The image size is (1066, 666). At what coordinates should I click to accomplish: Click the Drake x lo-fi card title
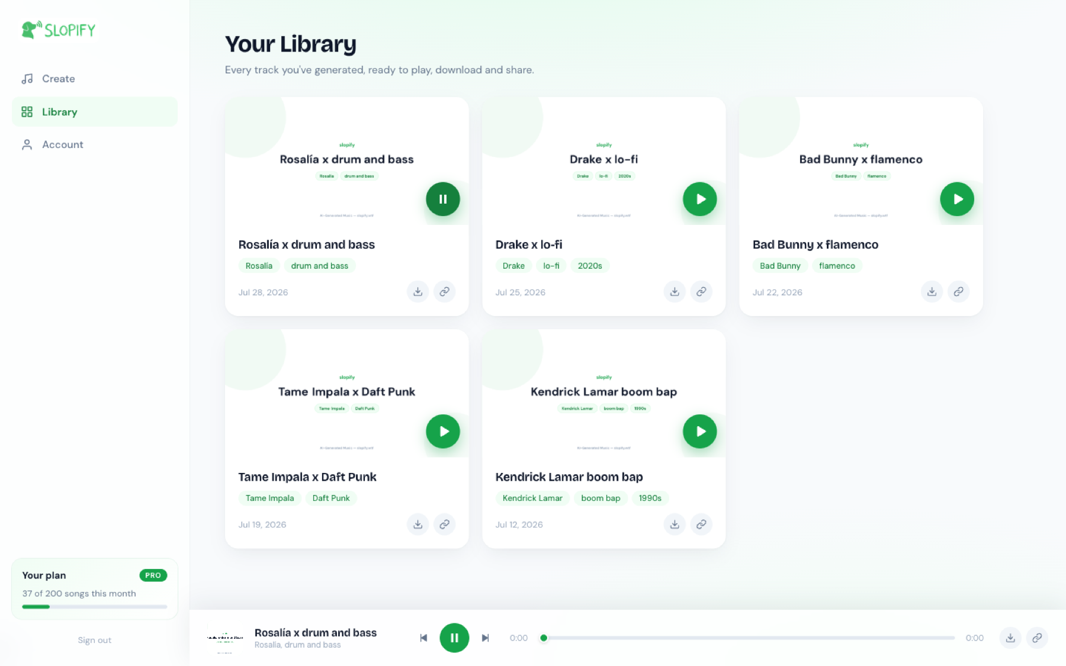pyautogui.click(x=529, y=244)
